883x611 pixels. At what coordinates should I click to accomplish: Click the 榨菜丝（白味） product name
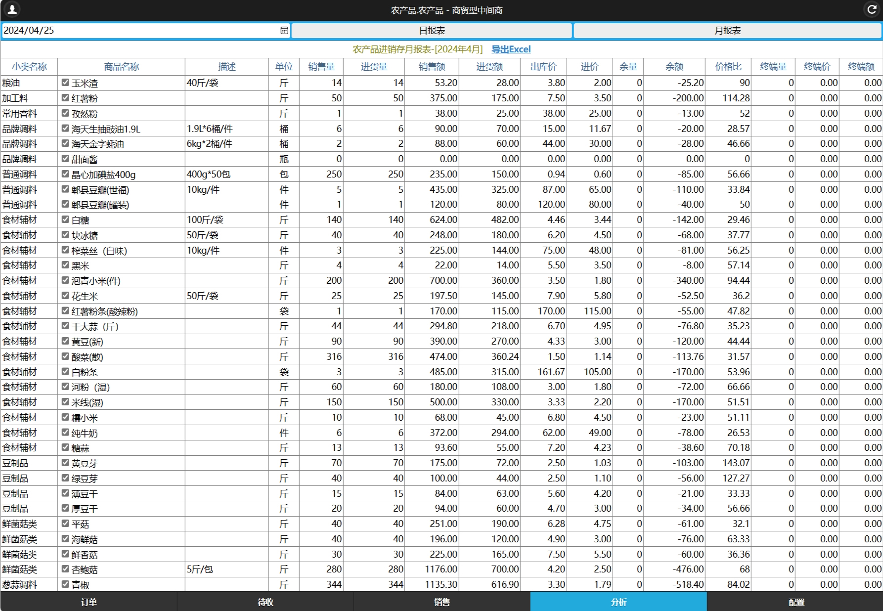click(99, 251)
